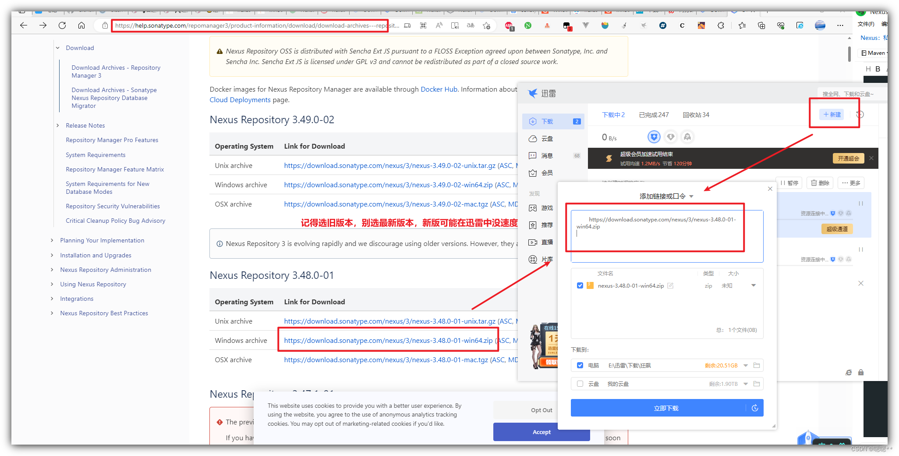Viewport: 899px width, 456px height.
Task: Add this page to favorites star icon
Action: (x=487, y=25)
